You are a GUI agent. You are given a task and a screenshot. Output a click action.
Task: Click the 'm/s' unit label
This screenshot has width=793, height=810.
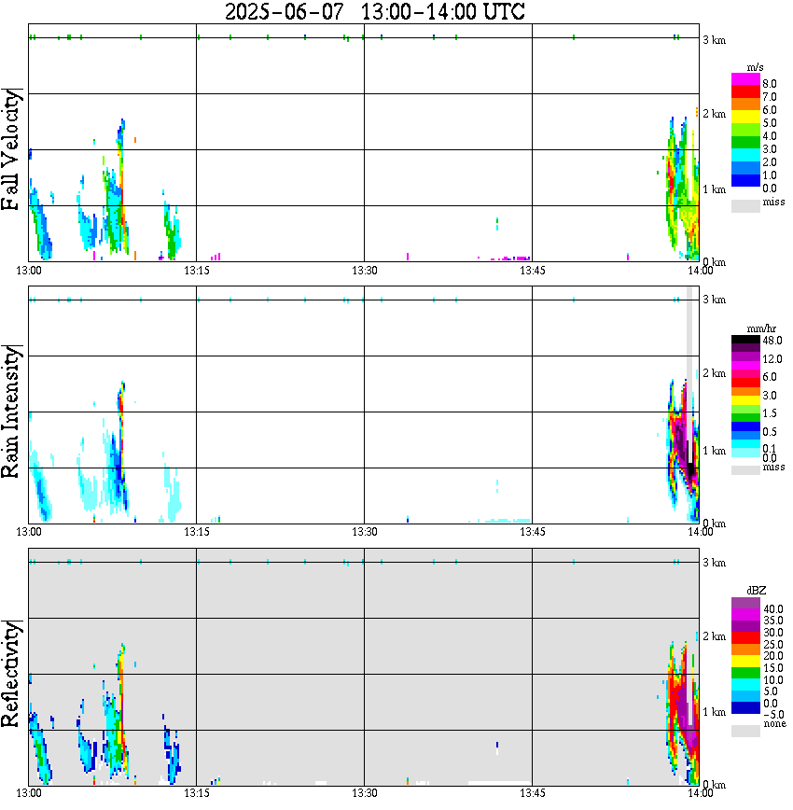click(755, 67)
